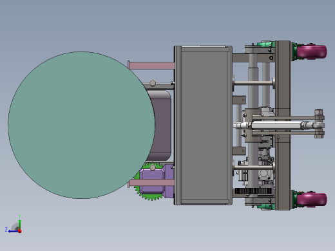The image size is (335, 251).
Task: Select the upper magenta caster wheel
Action: [x=312, y=51]
